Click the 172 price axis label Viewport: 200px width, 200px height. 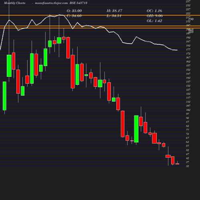188,54
